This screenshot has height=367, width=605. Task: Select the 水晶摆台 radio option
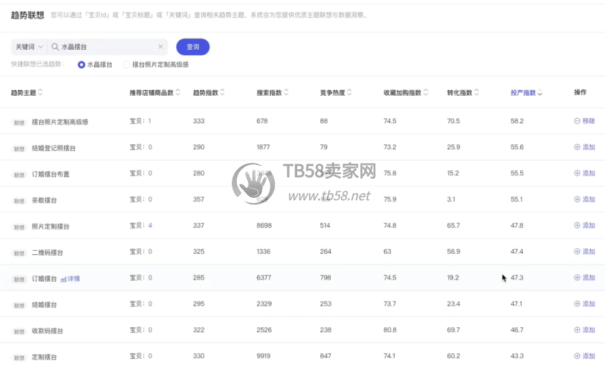[82, 65]
